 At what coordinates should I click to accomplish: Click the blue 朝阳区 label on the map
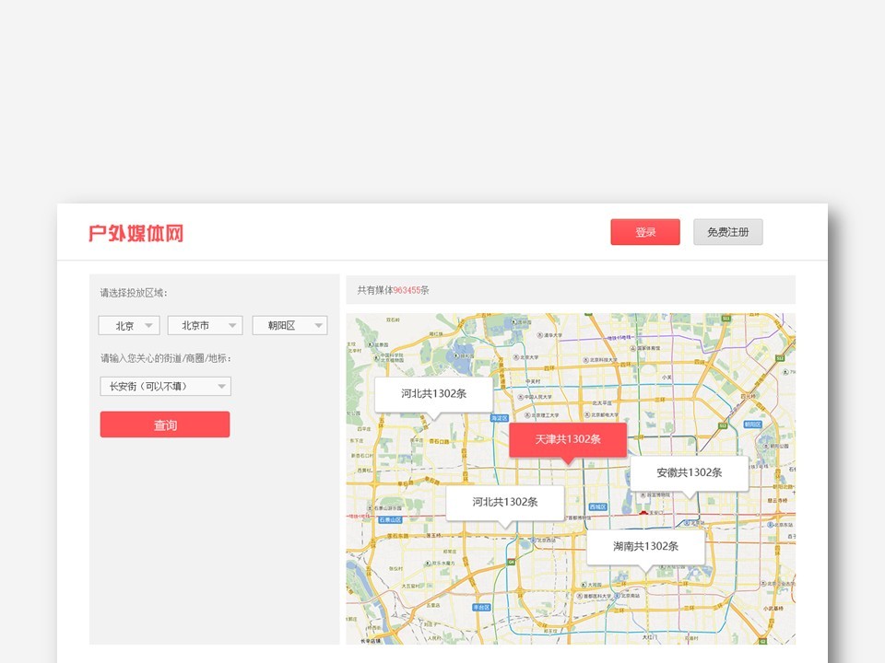[752, 425]
